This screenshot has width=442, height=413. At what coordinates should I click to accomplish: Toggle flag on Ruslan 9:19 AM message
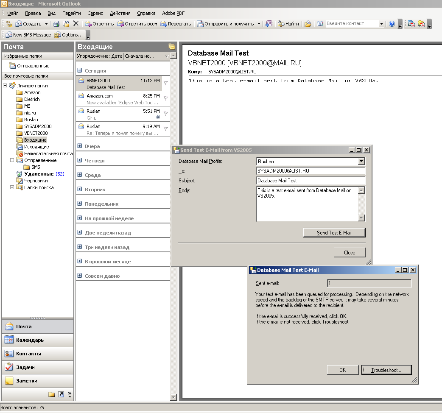pos(166,128)
